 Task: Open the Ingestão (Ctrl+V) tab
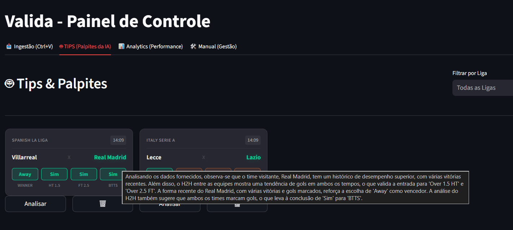tap(30, 47)
